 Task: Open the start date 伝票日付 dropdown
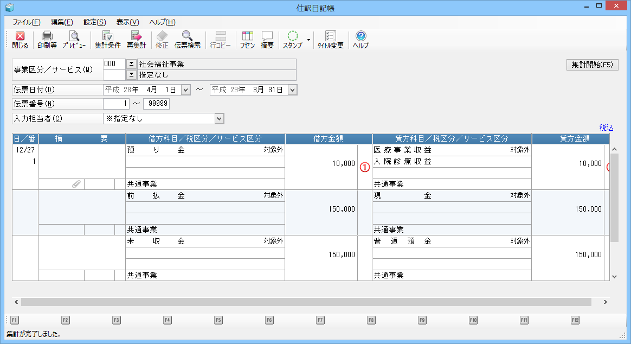click(x=186, y=90)
